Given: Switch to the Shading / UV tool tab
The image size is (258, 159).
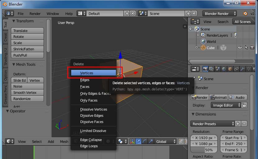Looking at the screenshot, I should [6, 57].
